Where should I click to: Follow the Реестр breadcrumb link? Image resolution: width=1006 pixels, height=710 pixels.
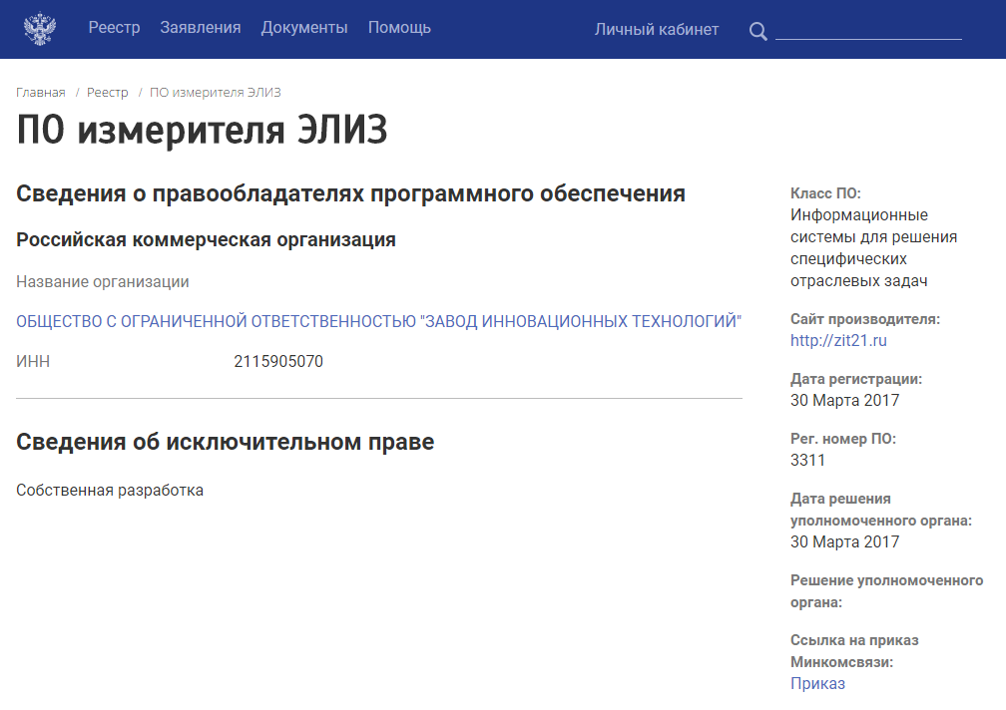[x=107, y=93]
